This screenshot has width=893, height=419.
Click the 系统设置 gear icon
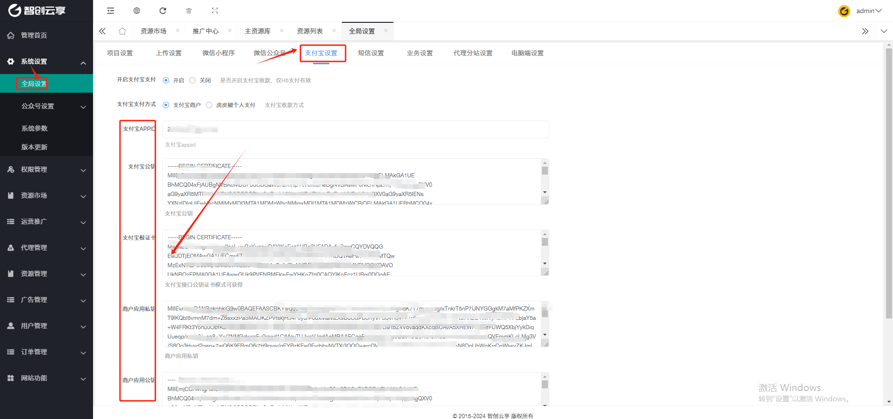click(x=11, y=61)
